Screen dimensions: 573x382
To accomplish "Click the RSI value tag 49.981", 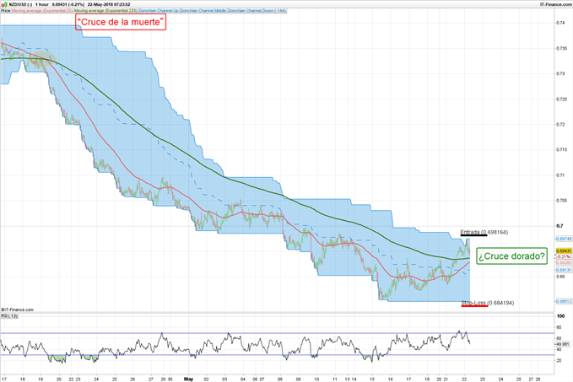I will (563, 344).
